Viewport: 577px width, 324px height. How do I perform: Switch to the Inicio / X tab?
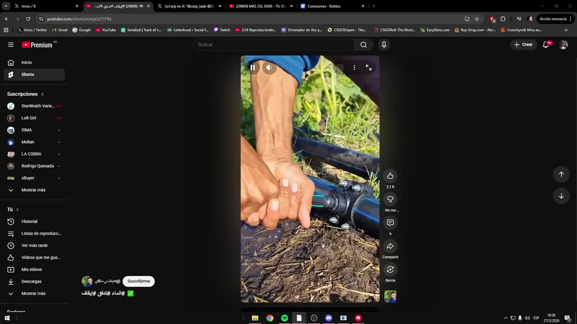pyautogui.click(x=46, y=6)
